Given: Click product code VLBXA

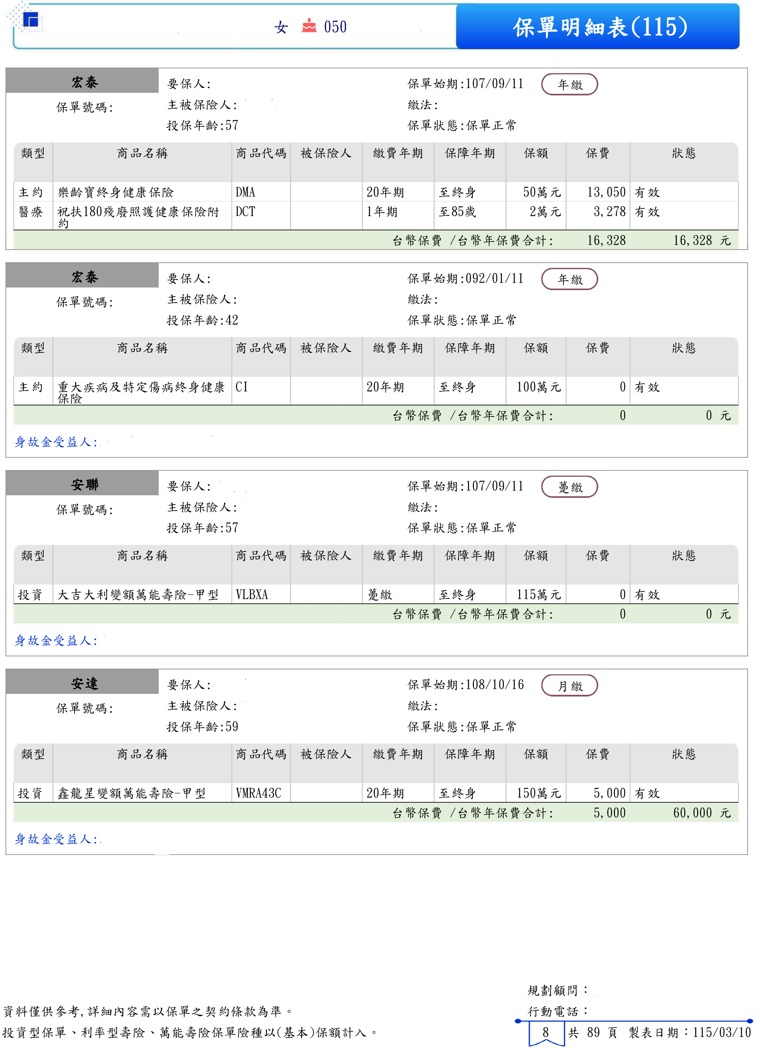Looking at the screenshot, I should pyautogui.click(x=252, y=594).
